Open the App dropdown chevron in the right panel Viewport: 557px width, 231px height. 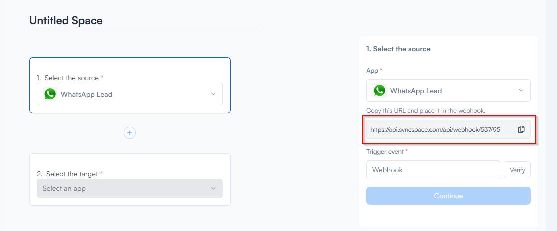[x=521, y=91]
